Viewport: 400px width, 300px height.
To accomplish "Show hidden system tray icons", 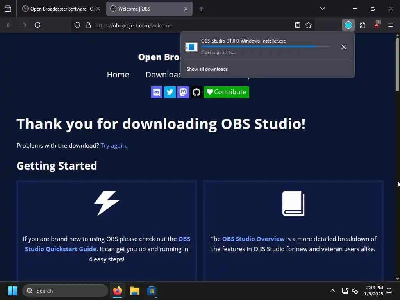I will point(333,291).
